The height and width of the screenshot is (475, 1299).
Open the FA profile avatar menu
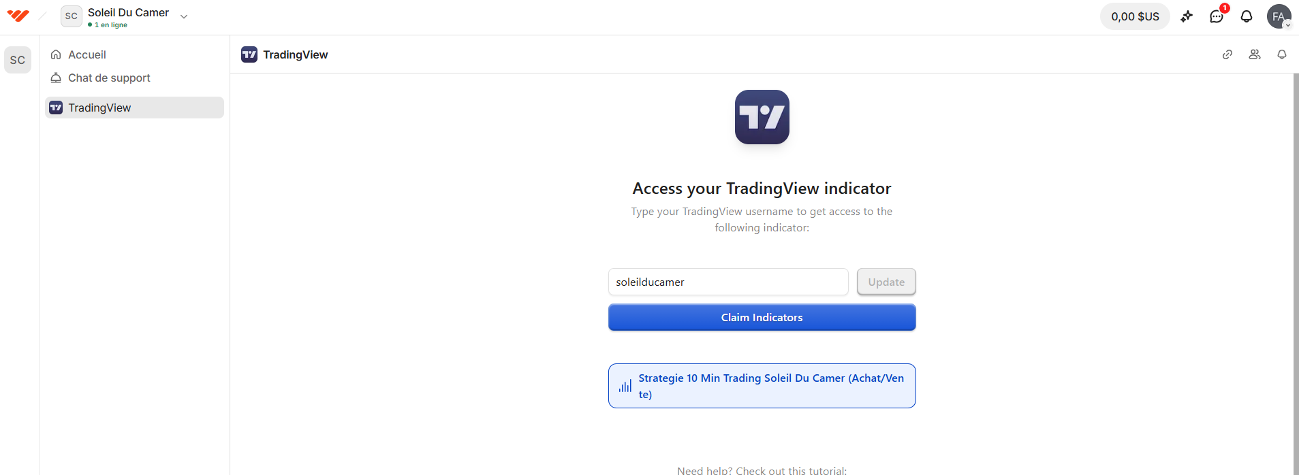(x=1279, y=16)
